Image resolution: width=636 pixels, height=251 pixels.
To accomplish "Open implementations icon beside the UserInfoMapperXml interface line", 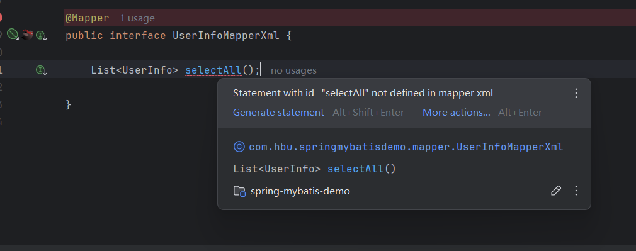I will [x=42, y=36].
